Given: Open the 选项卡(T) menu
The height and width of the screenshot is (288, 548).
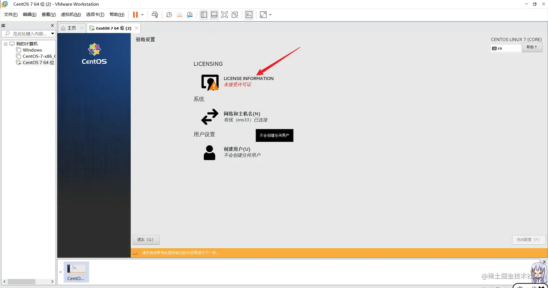Looking at the screenshot, I should (95, 14).
